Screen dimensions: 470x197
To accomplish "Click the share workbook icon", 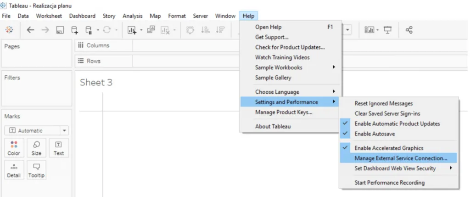I will (x=409, y=30).
